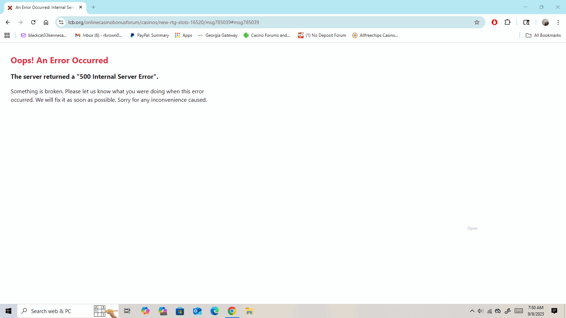View site information icon in address bar

click(x=61, y=22)
